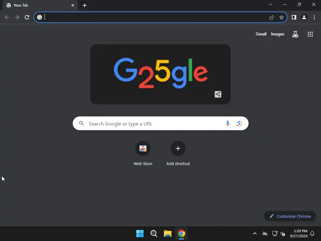Open network status tray icon
This screenshot has height=241, width=321.
275,233
